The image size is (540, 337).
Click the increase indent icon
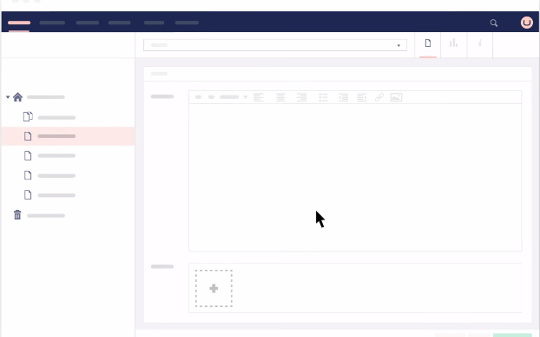(x=361, y=98)
